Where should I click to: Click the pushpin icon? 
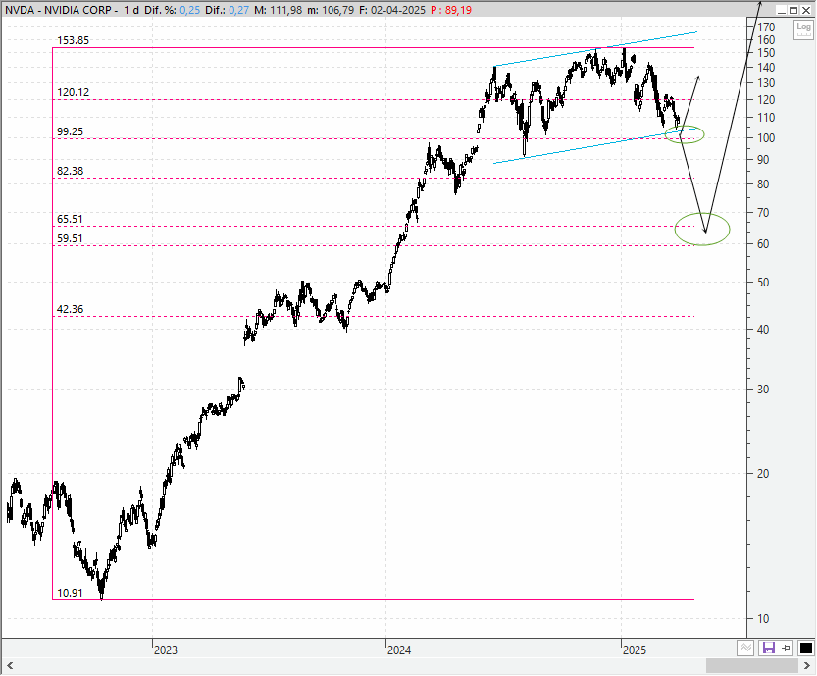787,649
